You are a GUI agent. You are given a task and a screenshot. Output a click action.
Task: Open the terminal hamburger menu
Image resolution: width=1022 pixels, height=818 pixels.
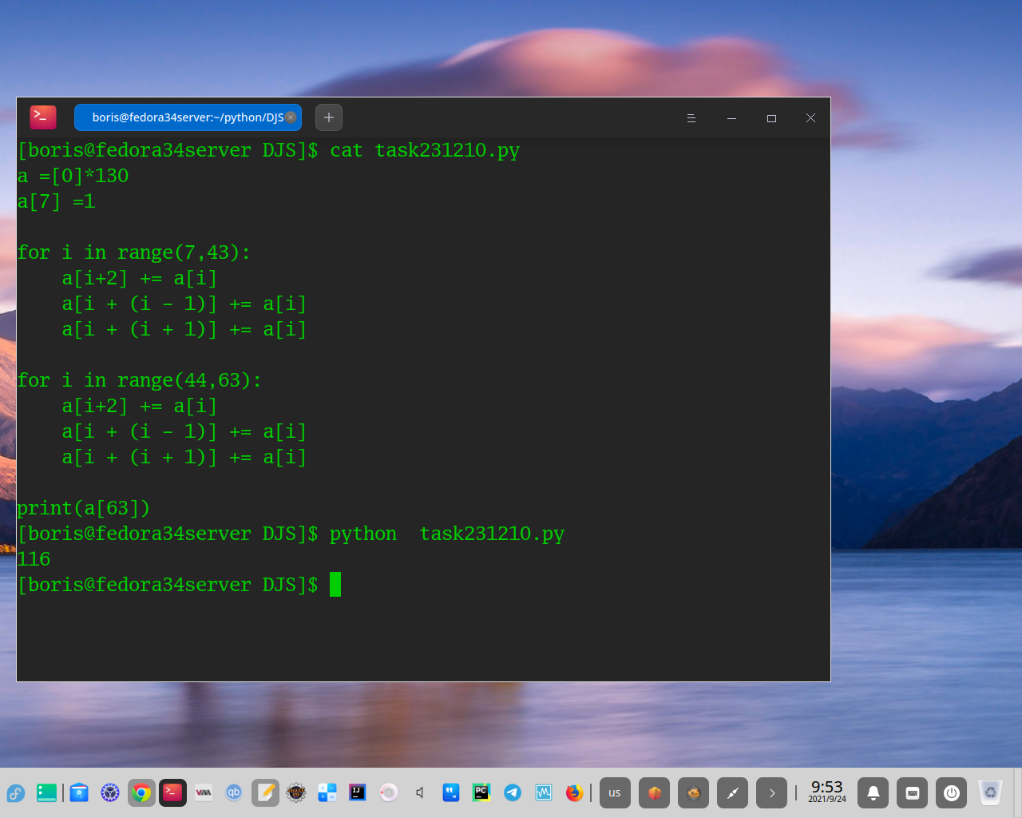tap(691, 117)
